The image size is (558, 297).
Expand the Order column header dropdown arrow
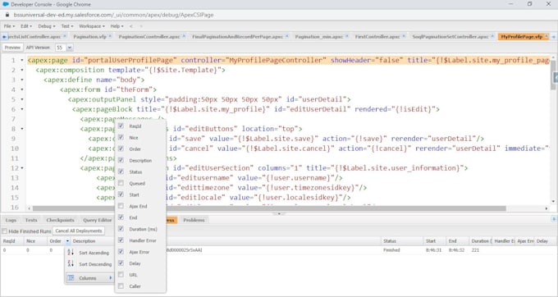point(67,241)
